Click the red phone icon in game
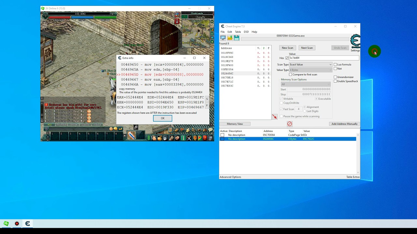The image size is (417, 234). coord(177,21)
